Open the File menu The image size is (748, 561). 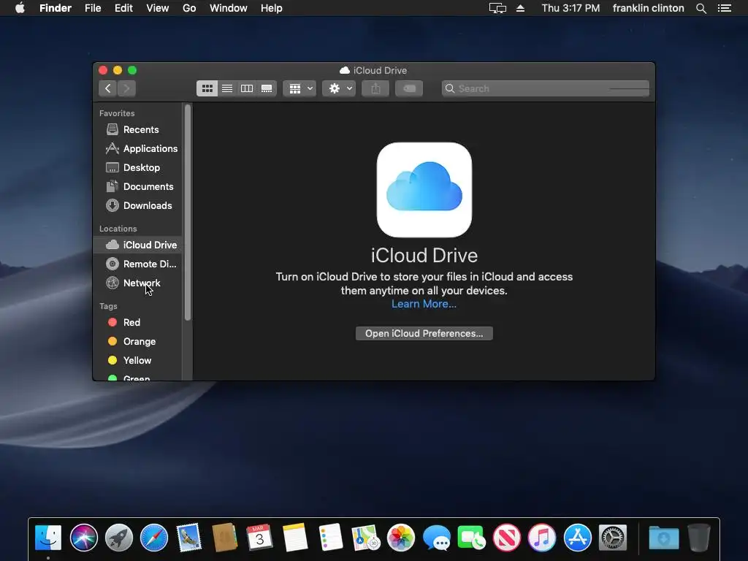93,8
